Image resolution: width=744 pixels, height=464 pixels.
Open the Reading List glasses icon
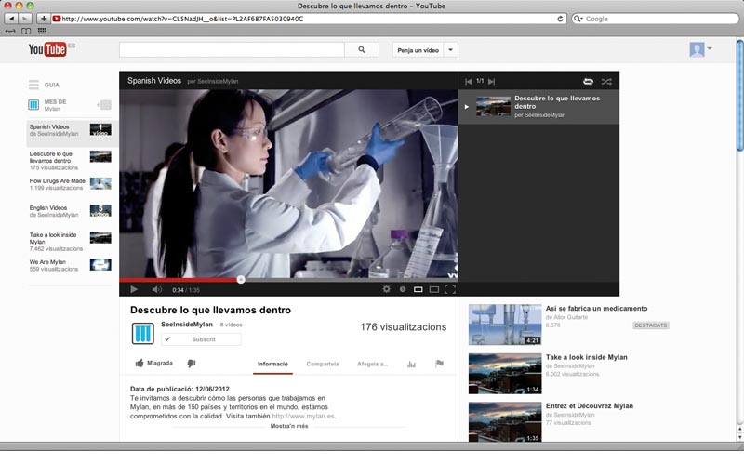[x=10, y=31]
